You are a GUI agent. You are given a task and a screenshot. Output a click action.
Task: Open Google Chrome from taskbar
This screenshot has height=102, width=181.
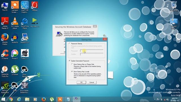point(11,99)
